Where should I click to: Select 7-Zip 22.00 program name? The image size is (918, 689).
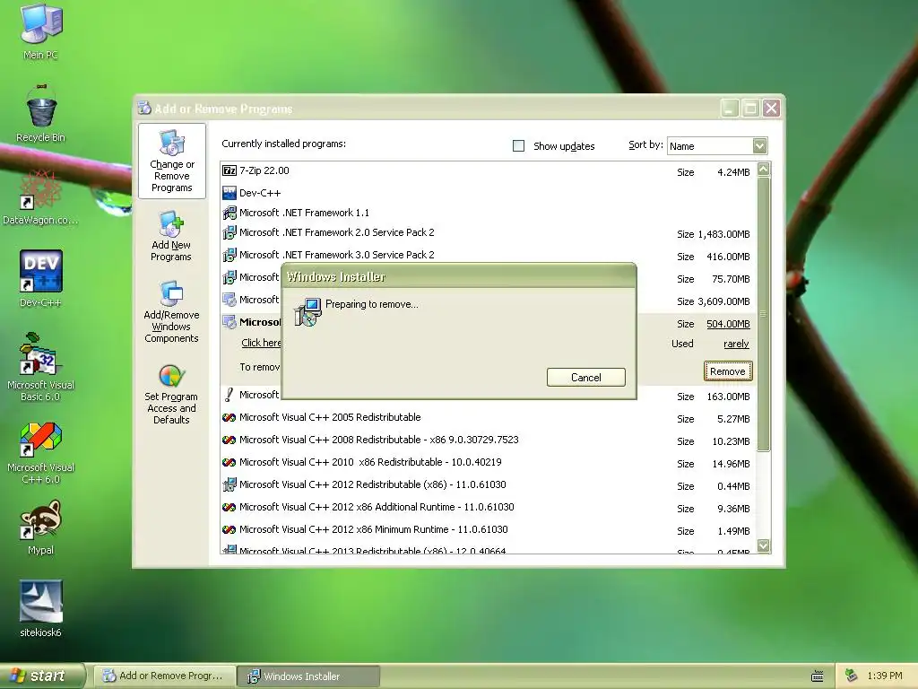click(264, 170)
